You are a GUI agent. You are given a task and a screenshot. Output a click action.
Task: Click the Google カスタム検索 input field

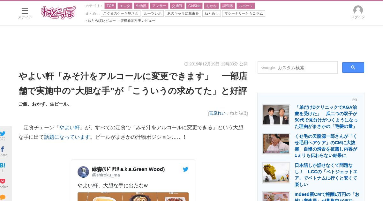297,67
